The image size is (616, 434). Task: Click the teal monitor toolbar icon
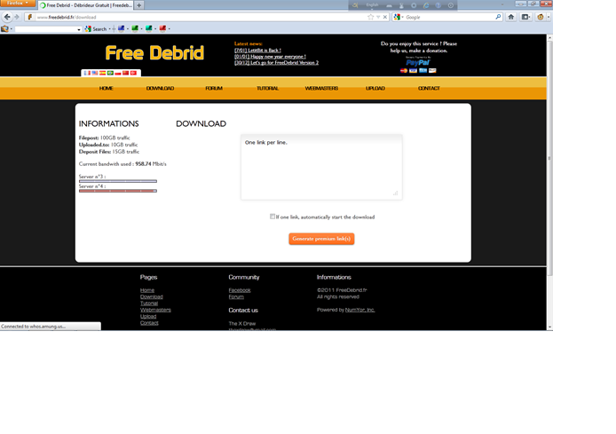[x=148, y=28]
